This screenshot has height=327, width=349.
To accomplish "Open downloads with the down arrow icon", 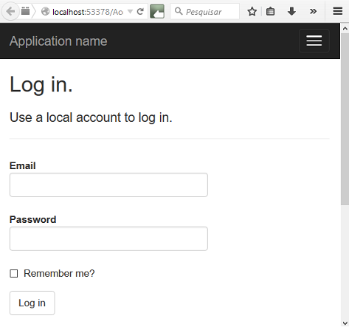I will [x=291, y=11].
